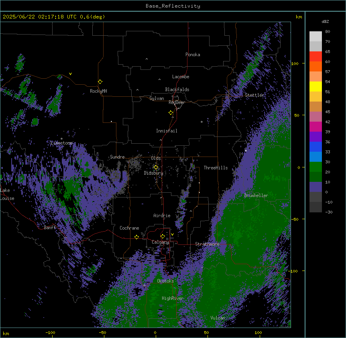Select the white asterisk marker east of Innisfail
Screen dimensions: 346x338
click(x=201, y=122)
